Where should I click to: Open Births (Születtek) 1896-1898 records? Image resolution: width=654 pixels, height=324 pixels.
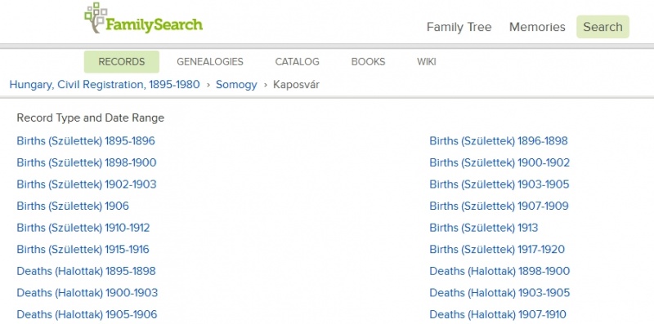(x=499, y=141)
